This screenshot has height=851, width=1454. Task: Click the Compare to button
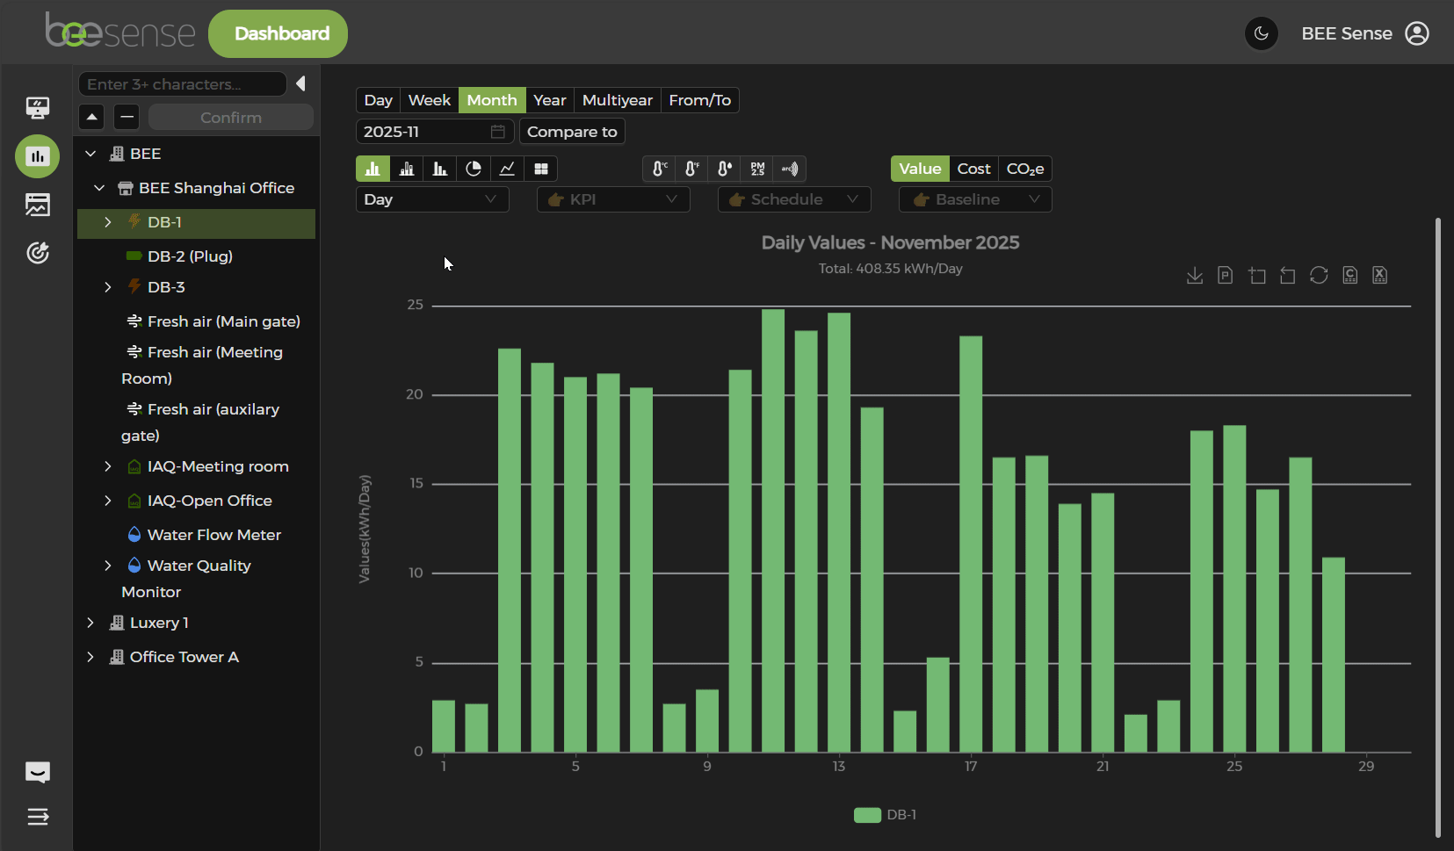tap(572, 132)
